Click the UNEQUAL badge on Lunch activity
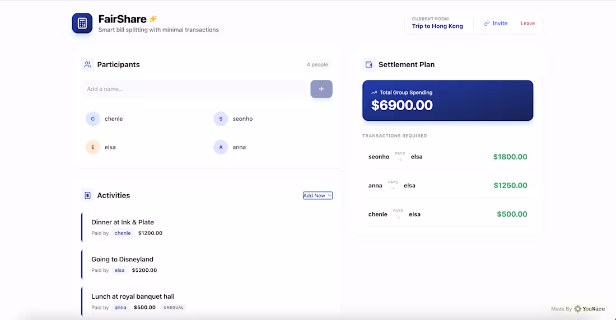616x320 pixels. tap(173, 308)
